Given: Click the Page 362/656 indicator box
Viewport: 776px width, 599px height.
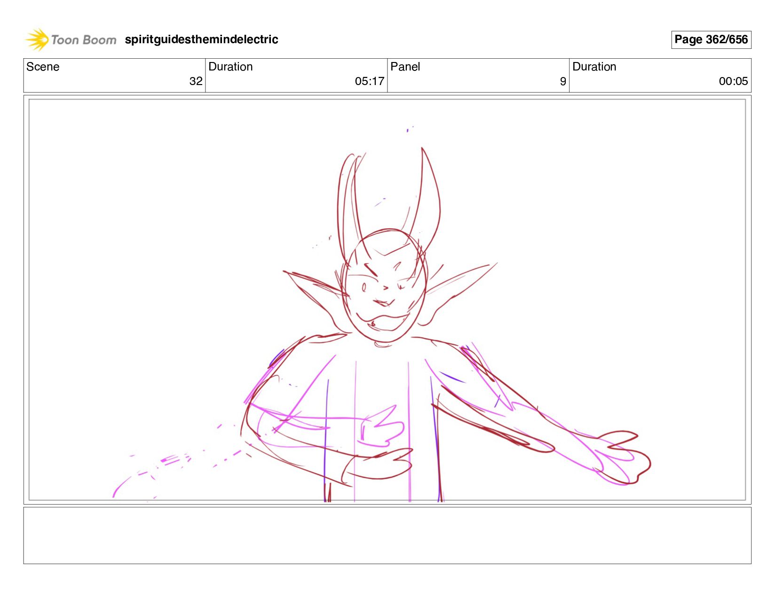Looking at the screenshot, I should [x=711, y=39].
